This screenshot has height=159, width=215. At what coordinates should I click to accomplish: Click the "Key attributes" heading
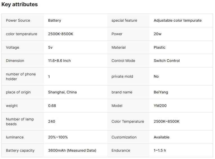click(x=20, y=5)
